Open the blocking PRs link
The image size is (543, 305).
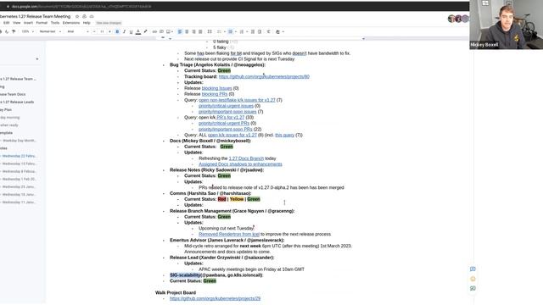215,94
